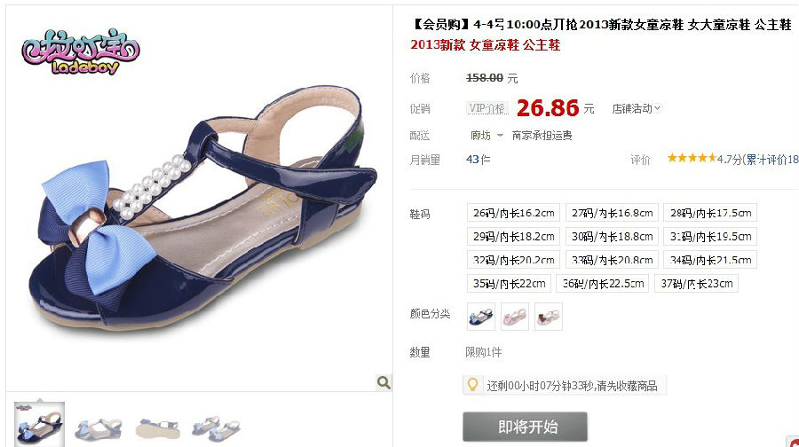Click the Ladeboy brand logo
799x447 pixels.
click(x=81, y=52)
